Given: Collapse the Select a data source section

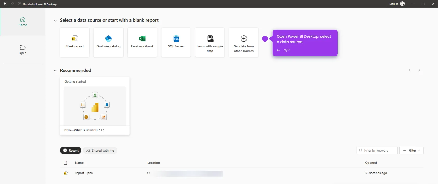Looking at the screenshot, I should (55, 21).
